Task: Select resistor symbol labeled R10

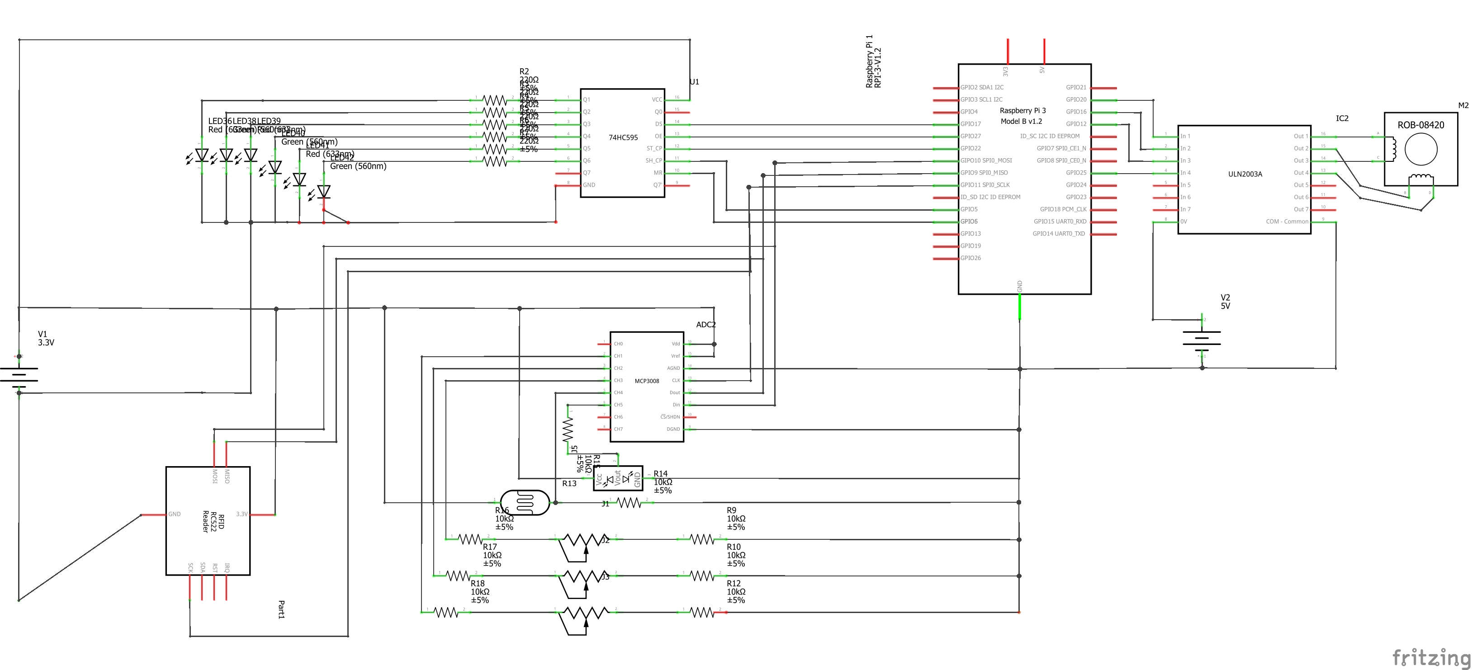Action: [x=702, y=576]
